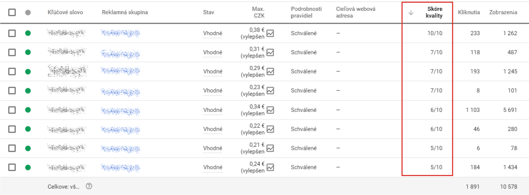Viewport: 529px width, 195px height.
Task: Open Vhodné status in the 0,22 € row
Action: (x=213, y=129)
